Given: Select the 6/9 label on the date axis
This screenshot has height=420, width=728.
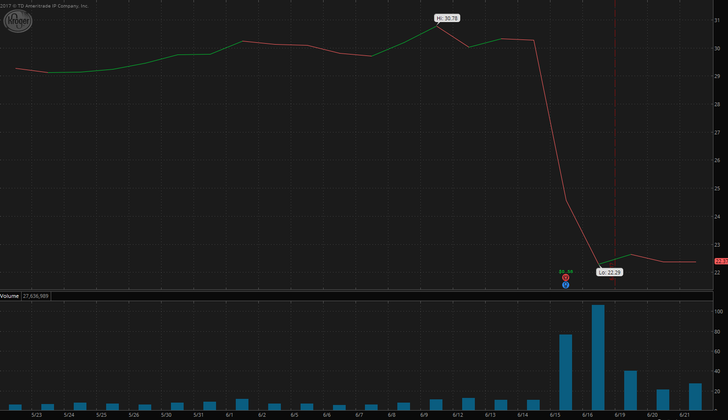Looking at the screenshot, I should [x=423, y=415].
